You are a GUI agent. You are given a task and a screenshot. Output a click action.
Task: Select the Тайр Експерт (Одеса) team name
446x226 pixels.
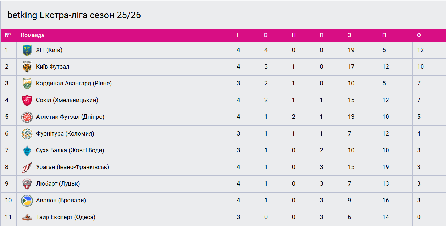66,217
